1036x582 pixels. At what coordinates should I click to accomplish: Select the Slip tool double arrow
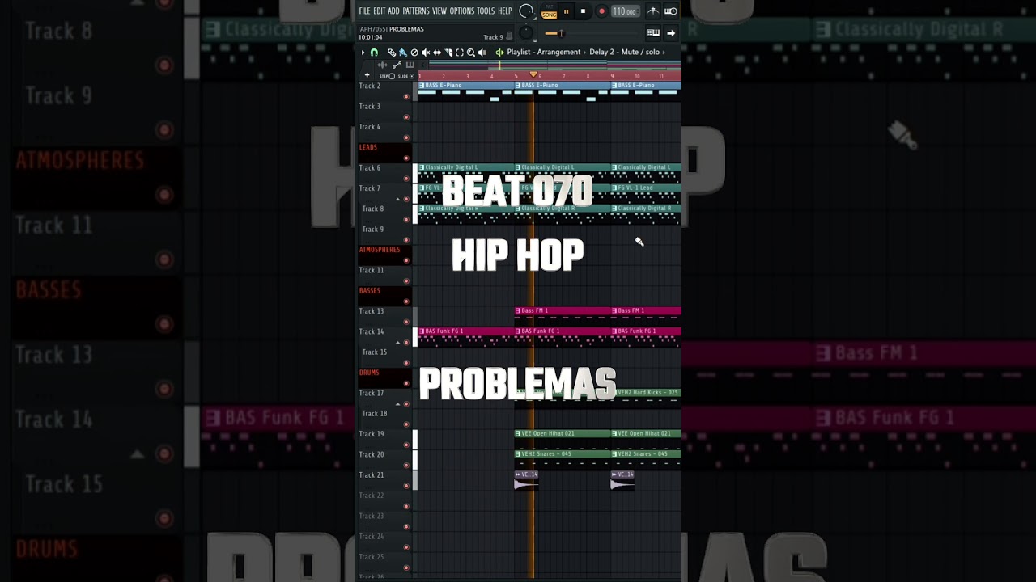pos(437,53)
